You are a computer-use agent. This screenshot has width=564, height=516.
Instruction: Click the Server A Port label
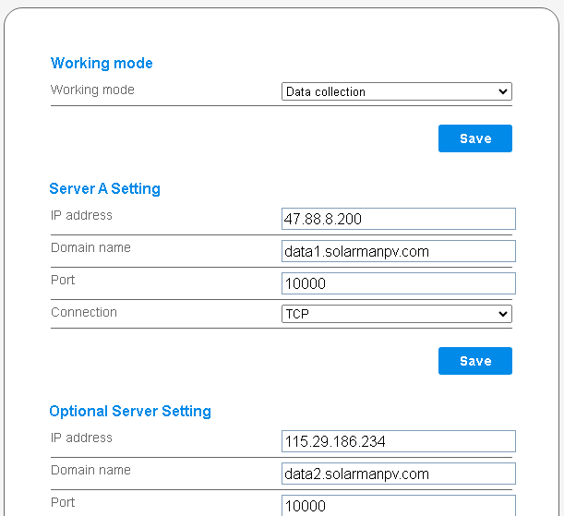point(63,281)
